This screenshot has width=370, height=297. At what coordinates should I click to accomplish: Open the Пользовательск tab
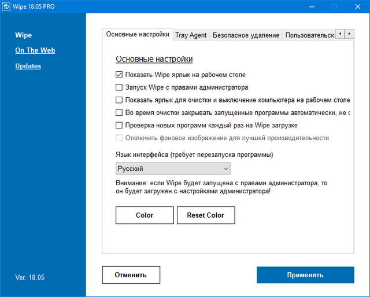(309, 35)
